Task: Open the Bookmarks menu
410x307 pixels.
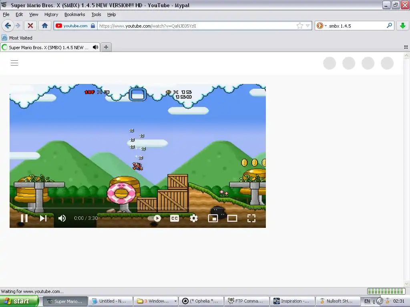Action: pos(74,14)
